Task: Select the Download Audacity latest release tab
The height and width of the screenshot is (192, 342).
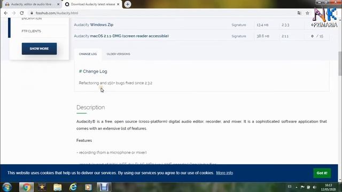Action: [92, 4]
